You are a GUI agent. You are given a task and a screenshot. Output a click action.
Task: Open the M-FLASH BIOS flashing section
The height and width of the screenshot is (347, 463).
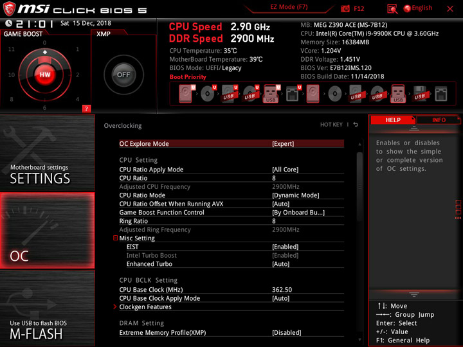point(47,308)
